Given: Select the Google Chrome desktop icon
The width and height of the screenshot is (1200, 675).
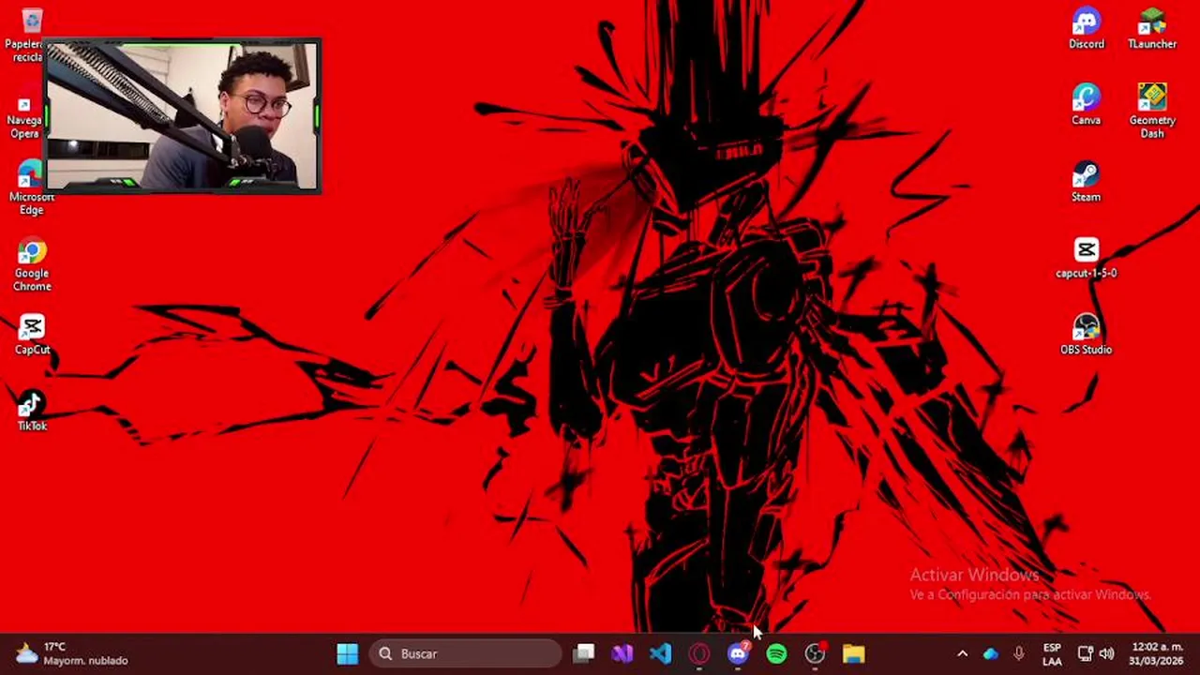Looking at the screenshot, I should pyautogui.click(x=32, y=264).
